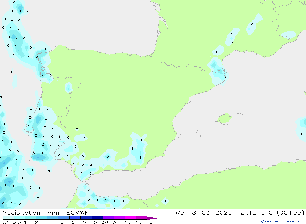Click the 35–40 mm legend color swatch

pyautogui.click(x=120, y=218)
